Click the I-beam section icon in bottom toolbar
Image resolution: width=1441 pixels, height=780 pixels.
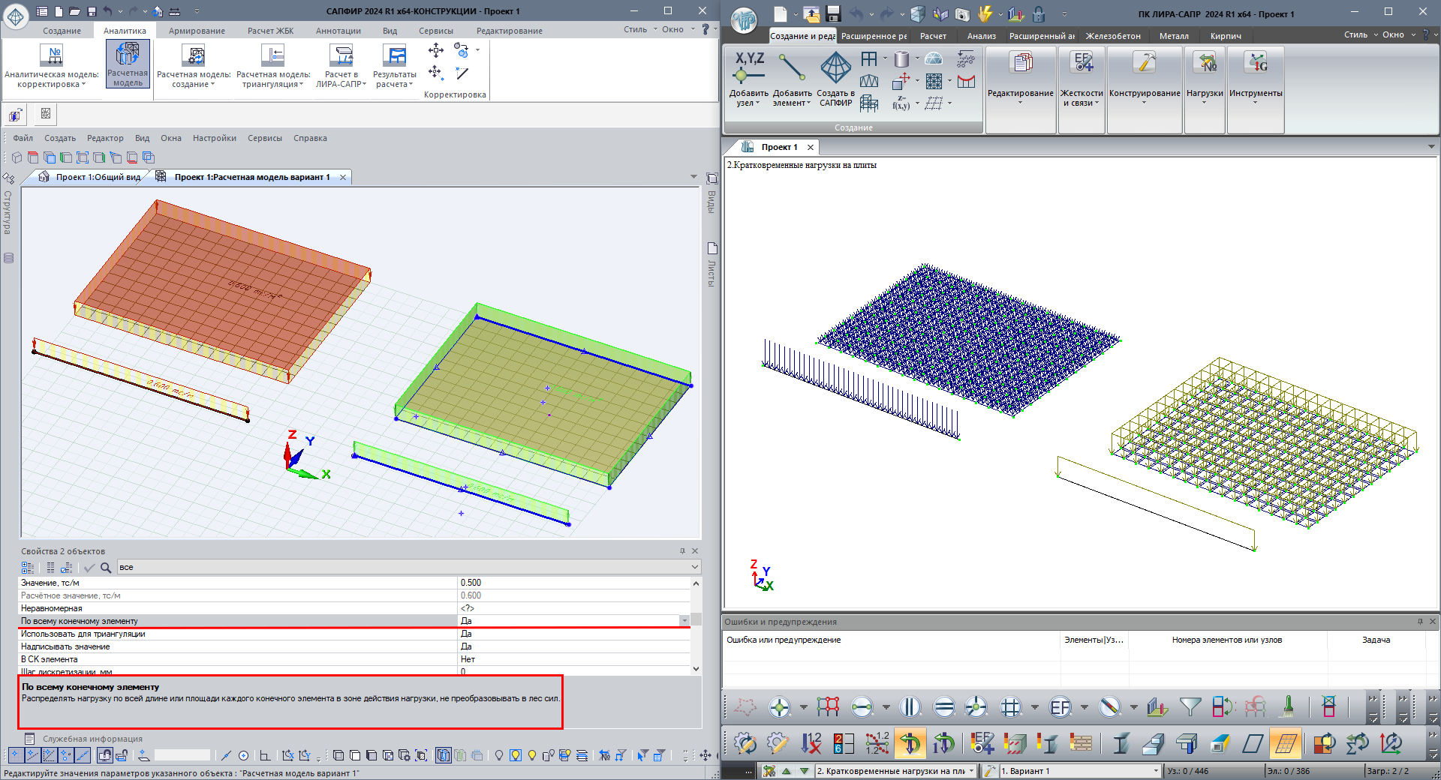pos(1121,743)
